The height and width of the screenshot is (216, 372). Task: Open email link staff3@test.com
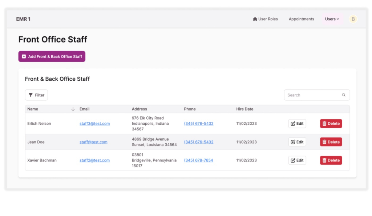(x=94, y=124)
